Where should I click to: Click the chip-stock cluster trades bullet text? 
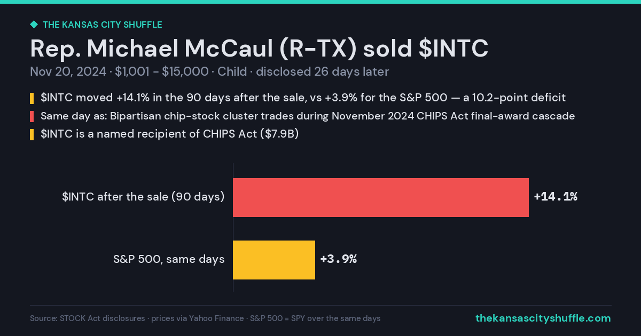point(308,116)
